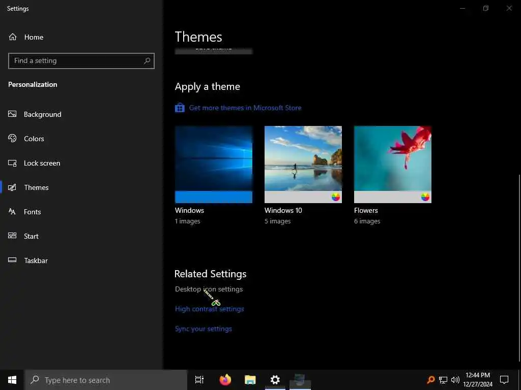Click the Flowers theme color wheel

[x=425, y=197]
